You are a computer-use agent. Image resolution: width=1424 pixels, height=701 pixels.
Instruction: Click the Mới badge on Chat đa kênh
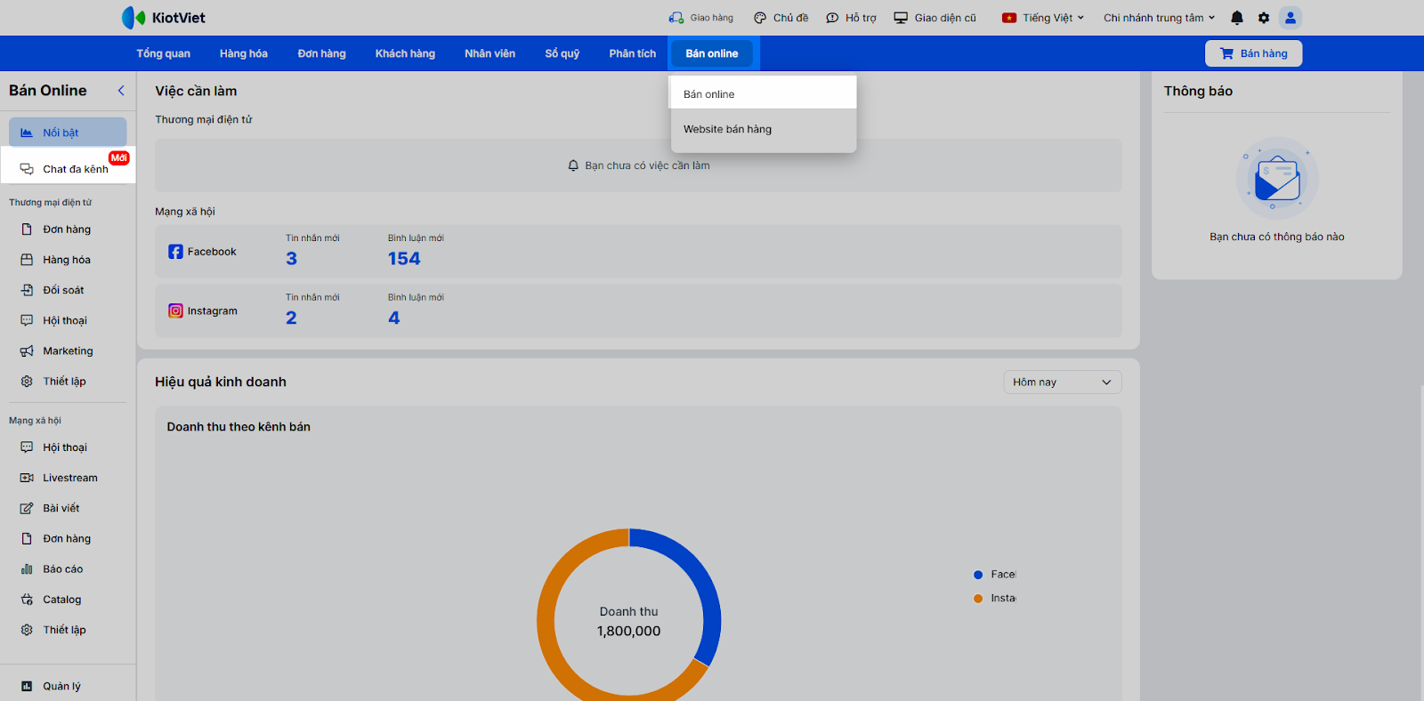click(x=119, y=157)
